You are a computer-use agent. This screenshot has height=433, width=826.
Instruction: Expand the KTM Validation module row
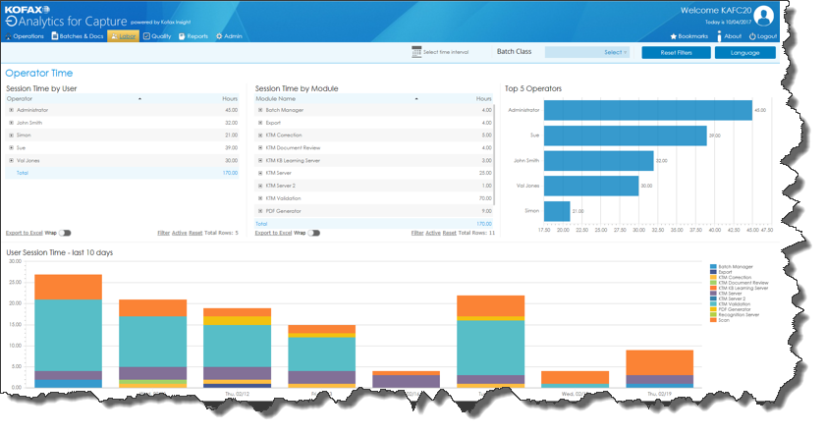260,198
